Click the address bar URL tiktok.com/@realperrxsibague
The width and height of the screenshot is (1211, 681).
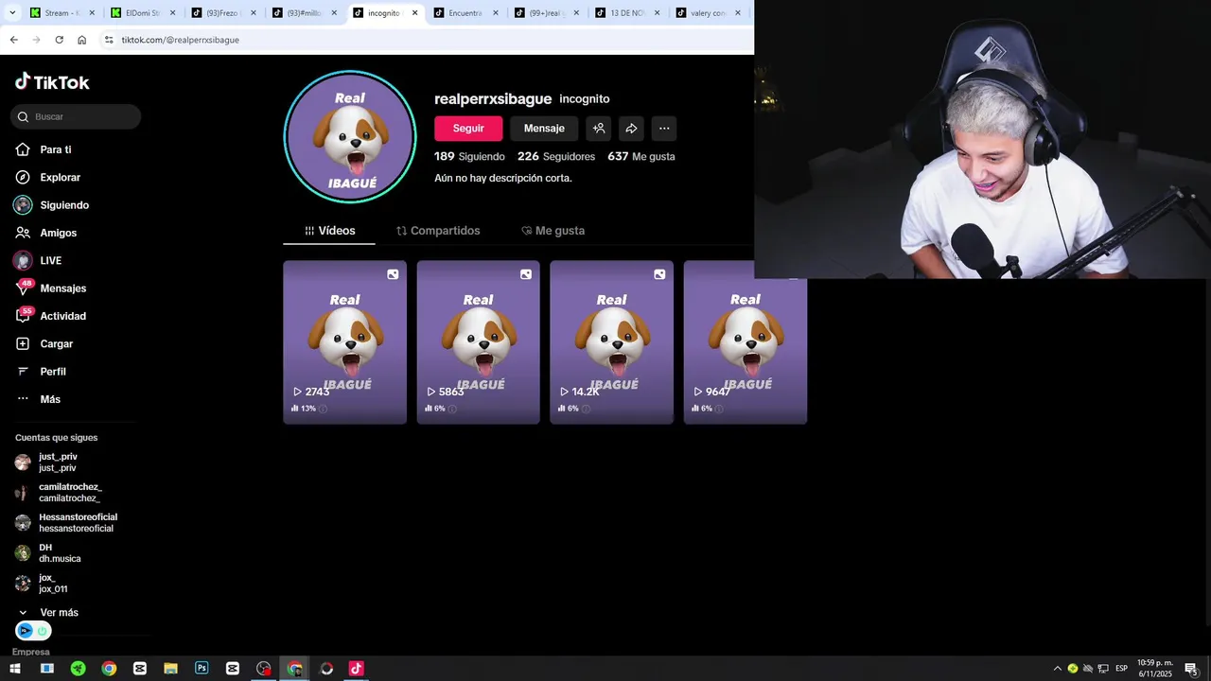[180, 40]
